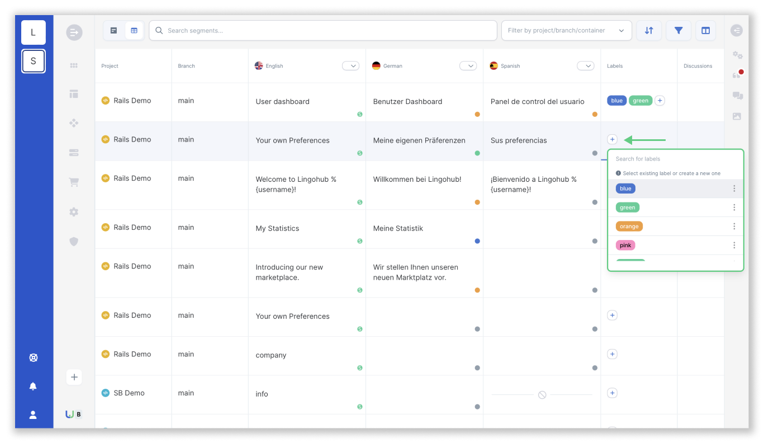This screenshot has height=443, width=764.
Task: Open Filter by project/branch/container dropdown
Action: pos(566,31)
